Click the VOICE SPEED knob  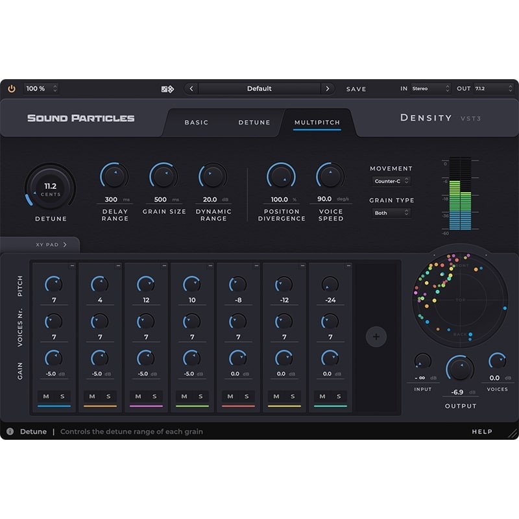[330, 176]
